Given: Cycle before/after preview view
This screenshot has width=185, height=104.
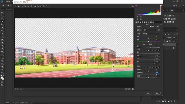Looking at the screenshot, I should [x=125, y=89].
